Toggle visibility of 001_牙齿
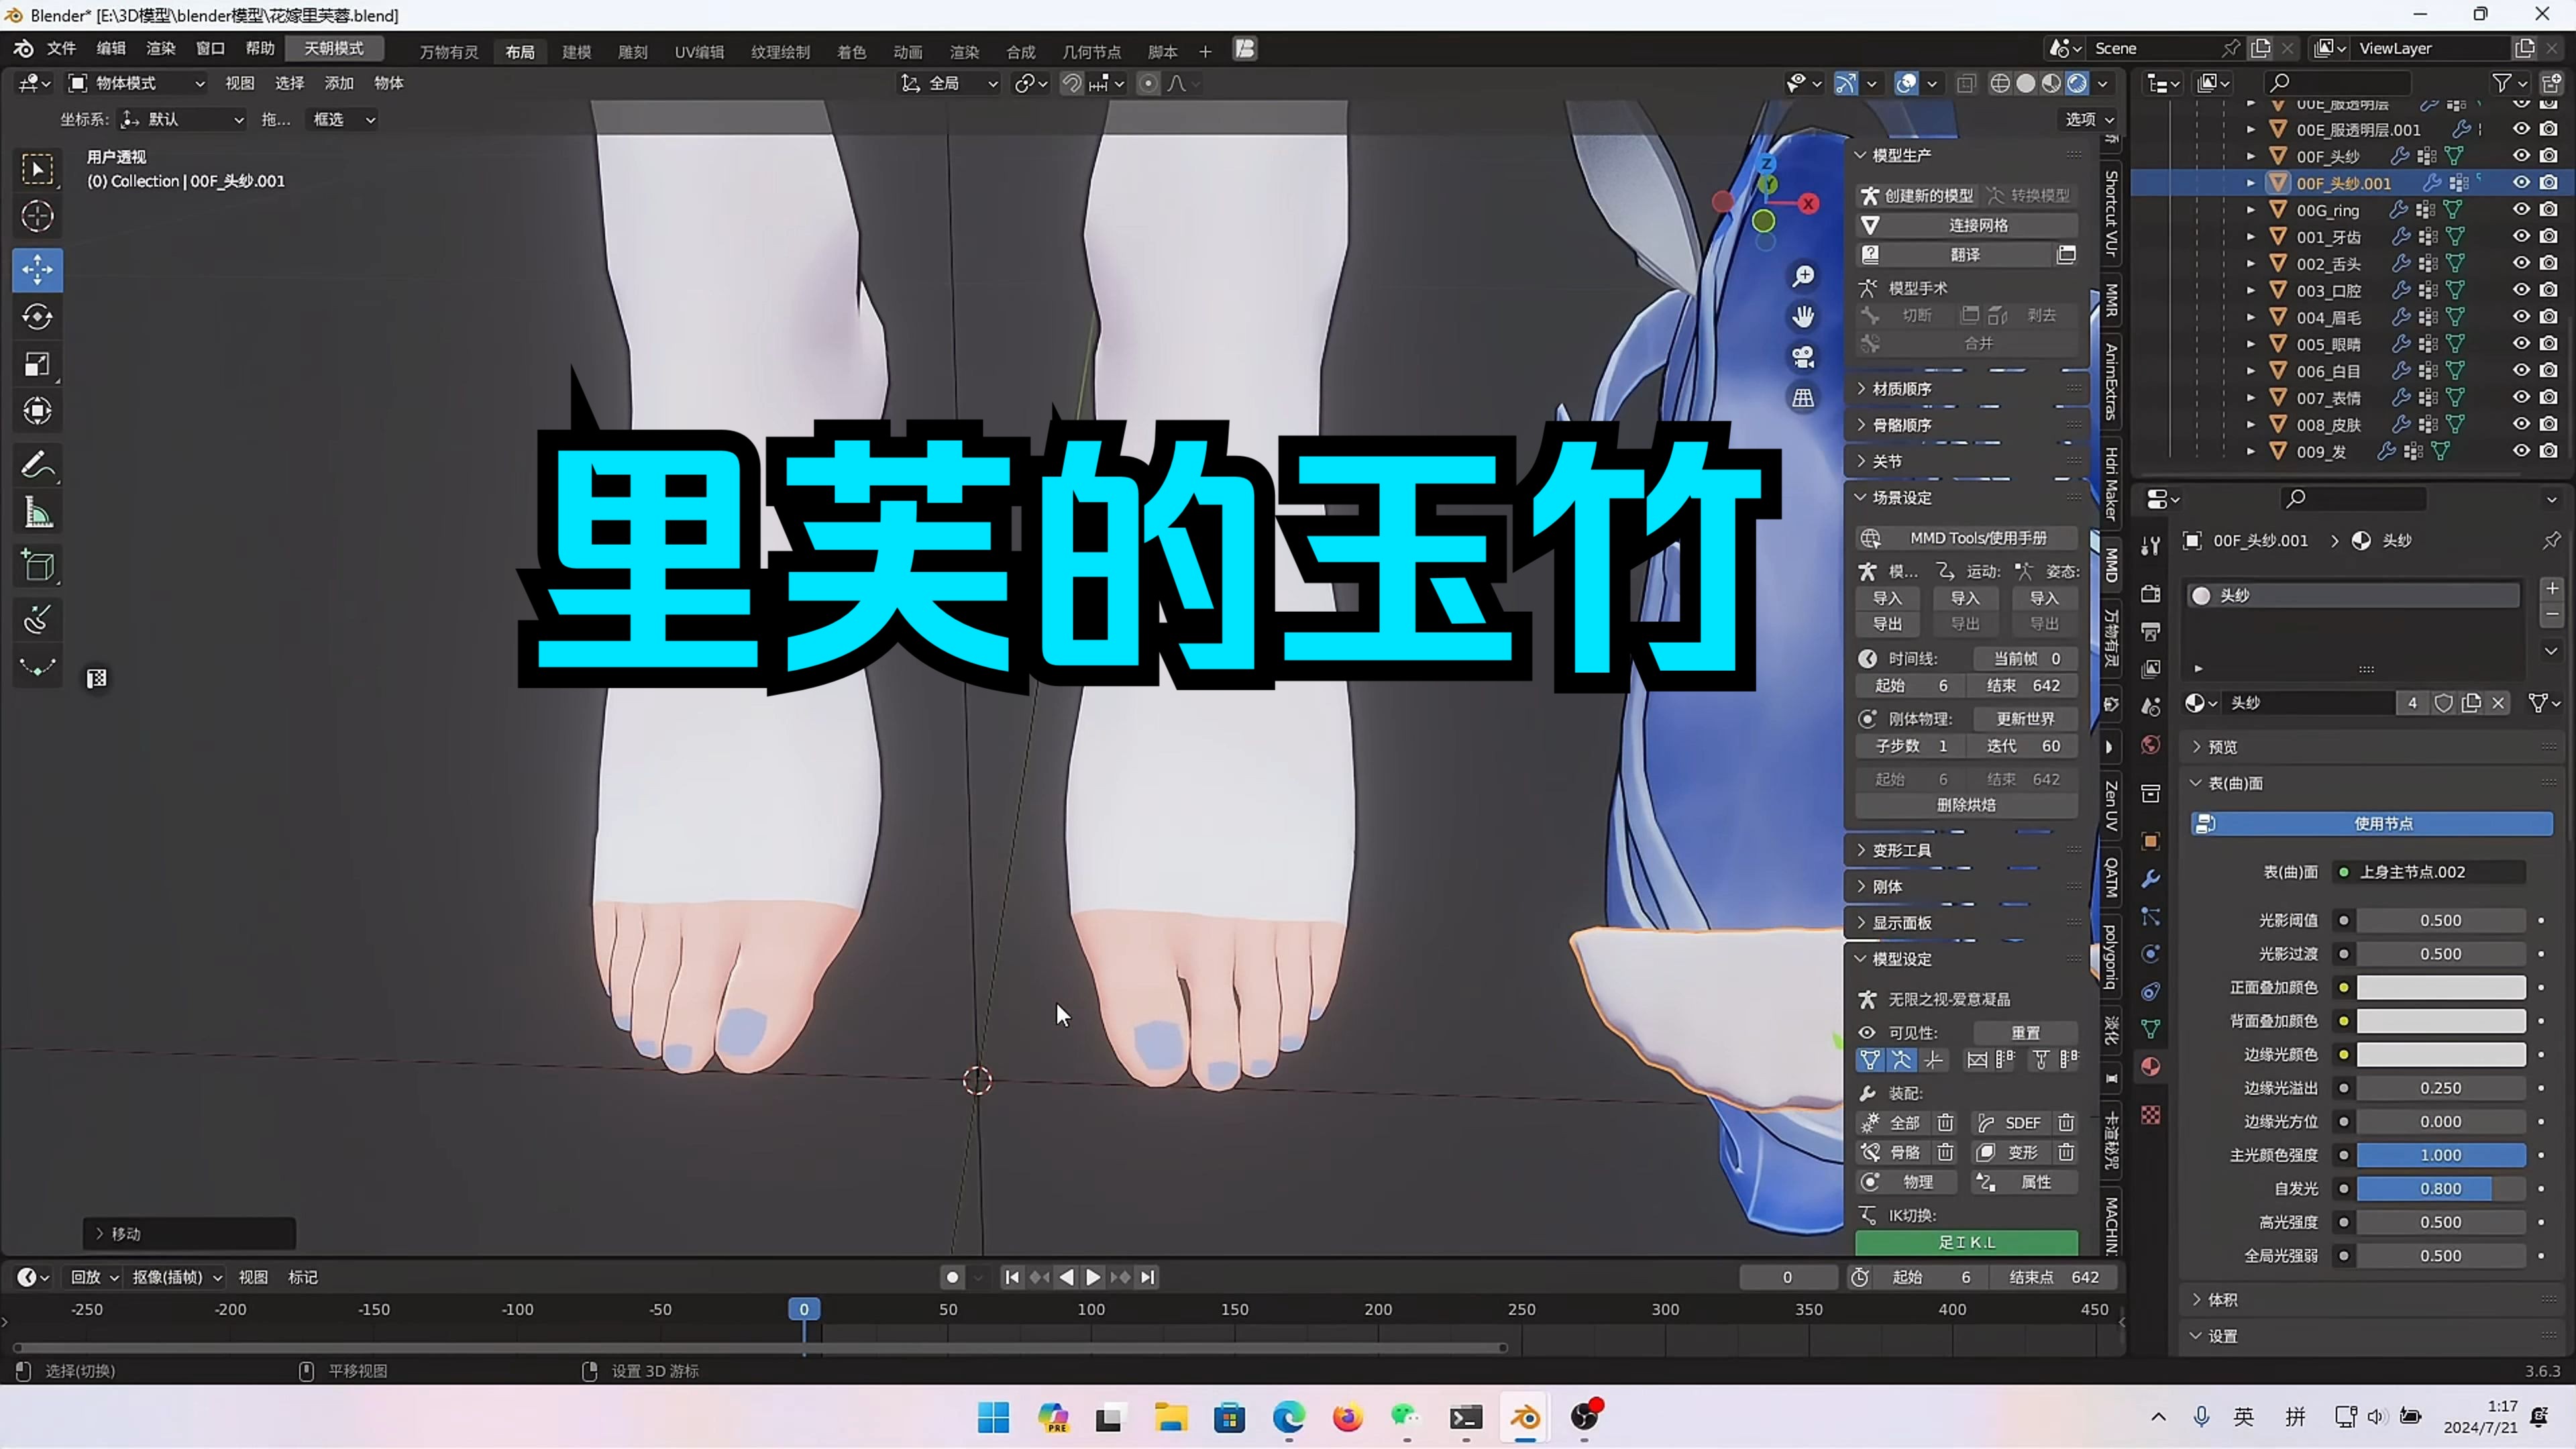Viewport: 2576px width, 1449px height. tap(2521, 236)
